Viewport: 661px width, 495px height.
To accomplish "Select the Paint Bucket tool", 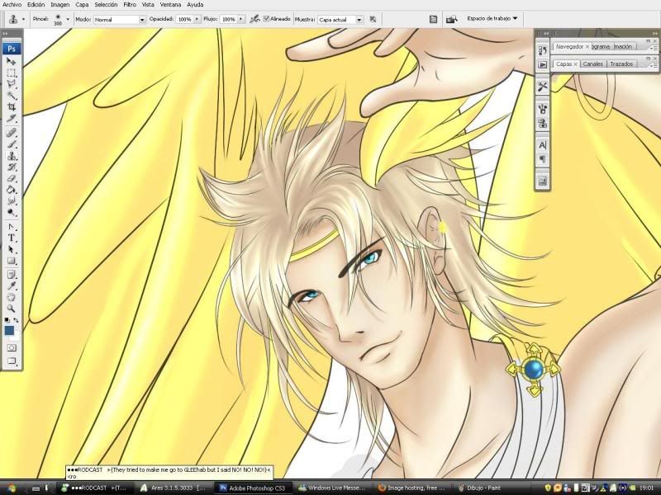I will coord(12,190).
